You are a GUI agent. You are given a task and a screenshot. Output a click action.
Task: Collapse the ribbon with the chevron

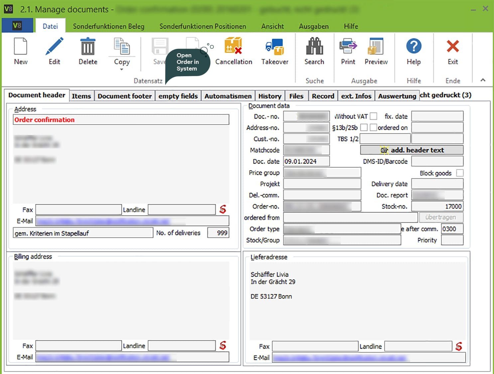(x=483, y=80)
